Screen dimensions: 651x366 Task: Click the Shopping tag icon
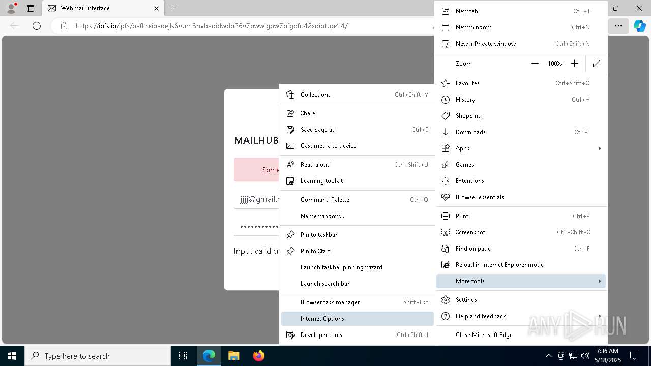(x=446, y=116)
